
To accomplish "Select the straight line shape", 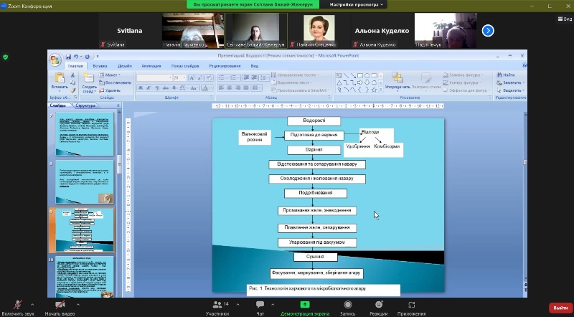I will coord(346,75).
